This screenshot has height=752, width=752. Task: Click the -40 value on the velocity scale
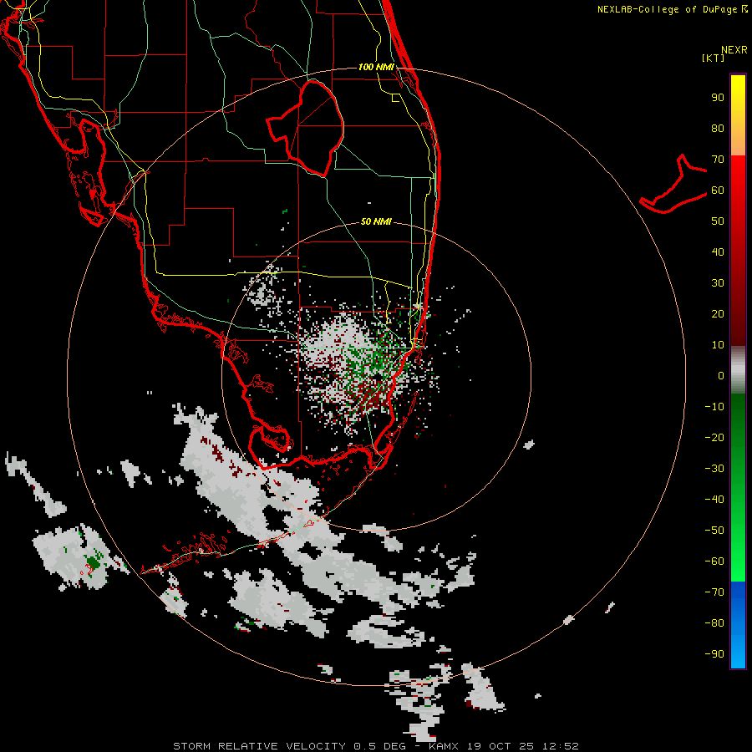point(714,500)
